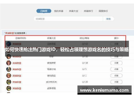Open avatar of the 班德尔城 summoner

click(x=9, y=69)
